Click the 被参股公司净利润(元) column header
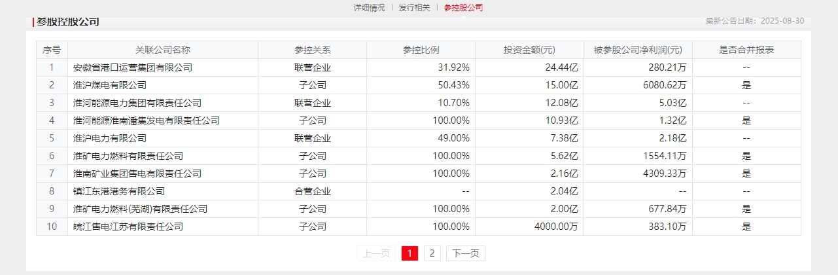This screenshot has height=275, width=838. point(638,50)
